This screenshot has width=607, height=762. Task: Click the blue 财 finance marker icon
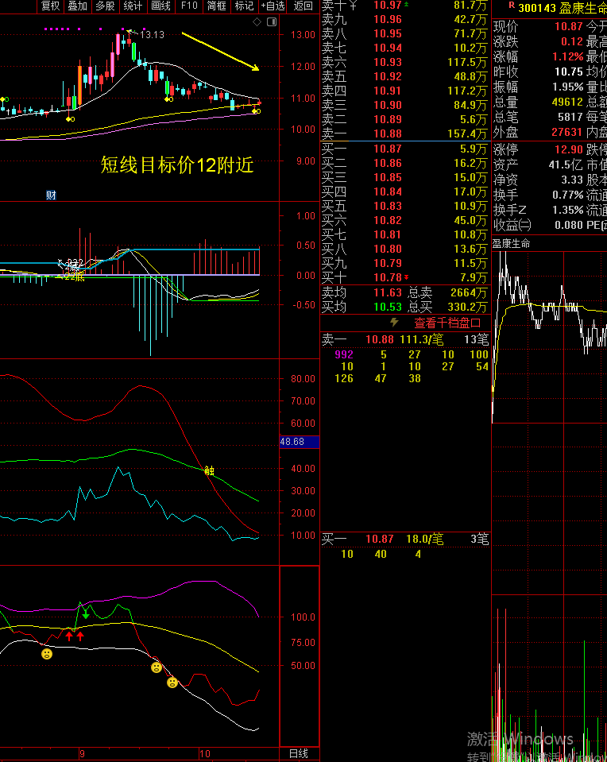(x=51, y=195)
